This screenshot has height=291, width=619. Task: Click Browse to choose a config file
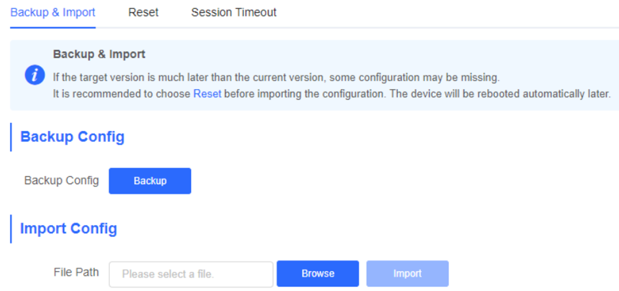[x=318, y=274]
